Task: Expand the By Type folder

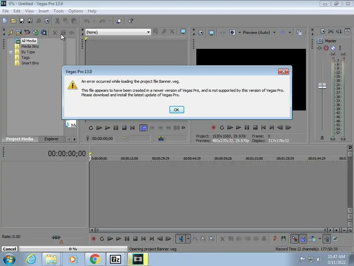Action: [11, 52]
